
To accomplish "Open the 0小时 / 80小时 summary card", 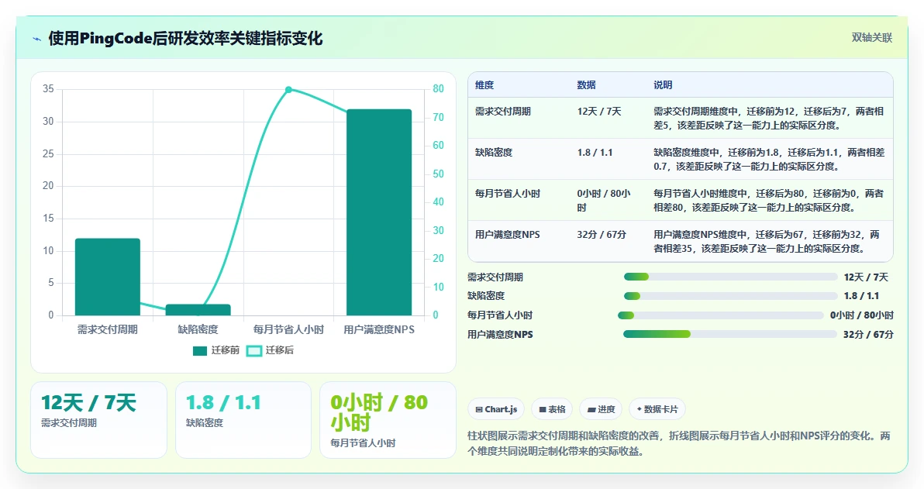I will (x=388, y=420).
